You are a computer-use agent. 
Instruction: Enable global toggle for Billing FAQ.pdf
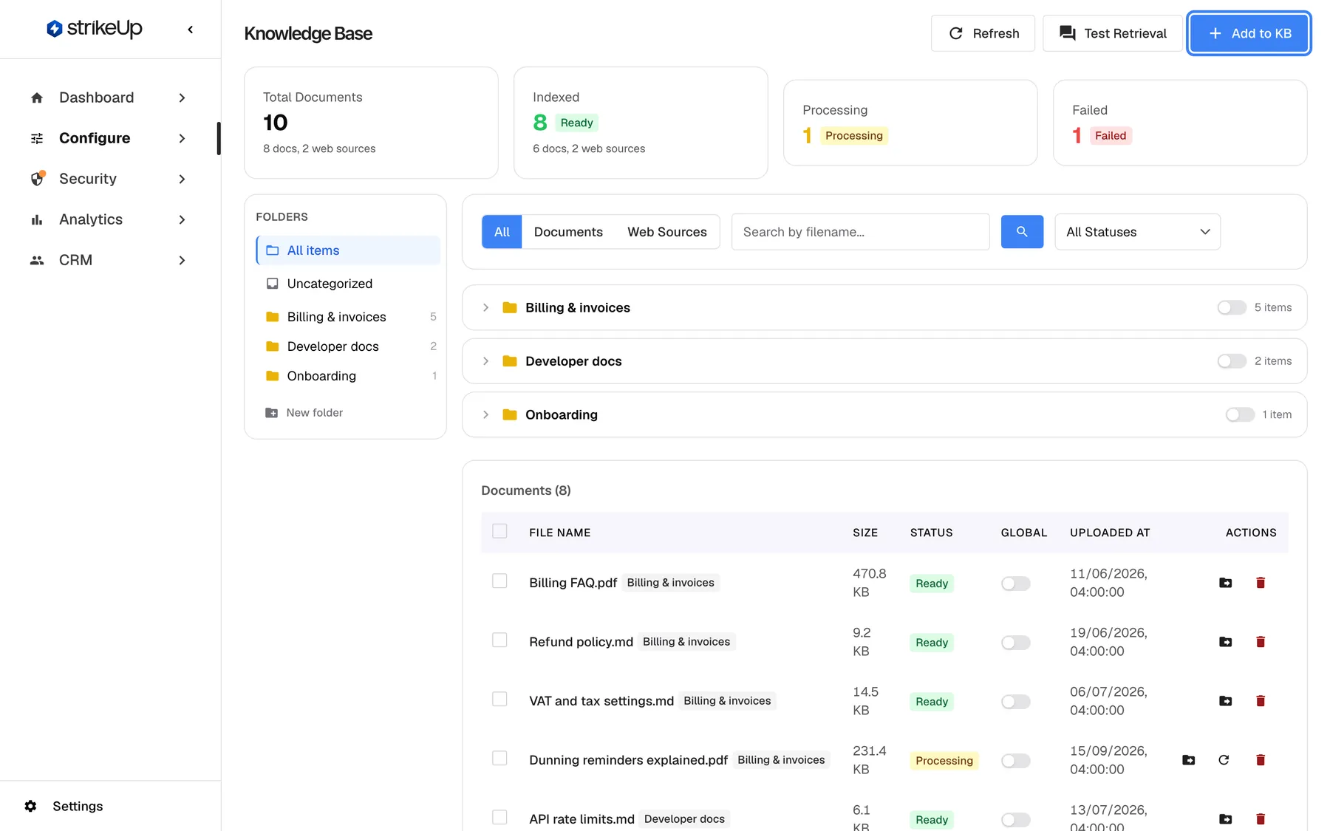click(x=1015, y=584)
